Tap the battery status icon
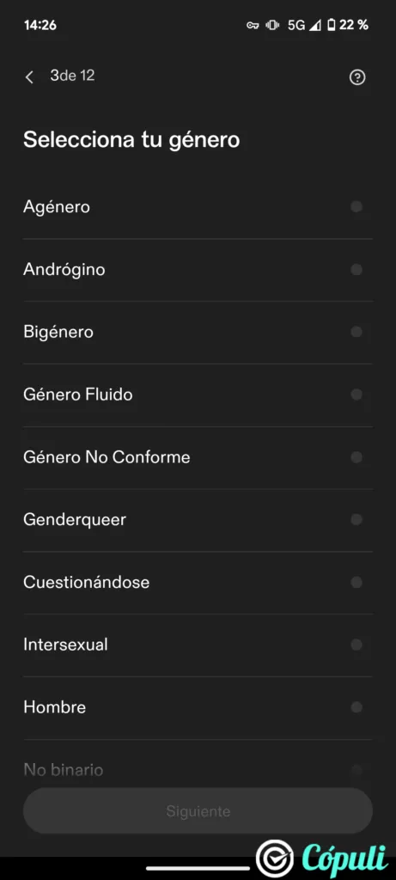The image size is (396, 880). pos(332,25)
